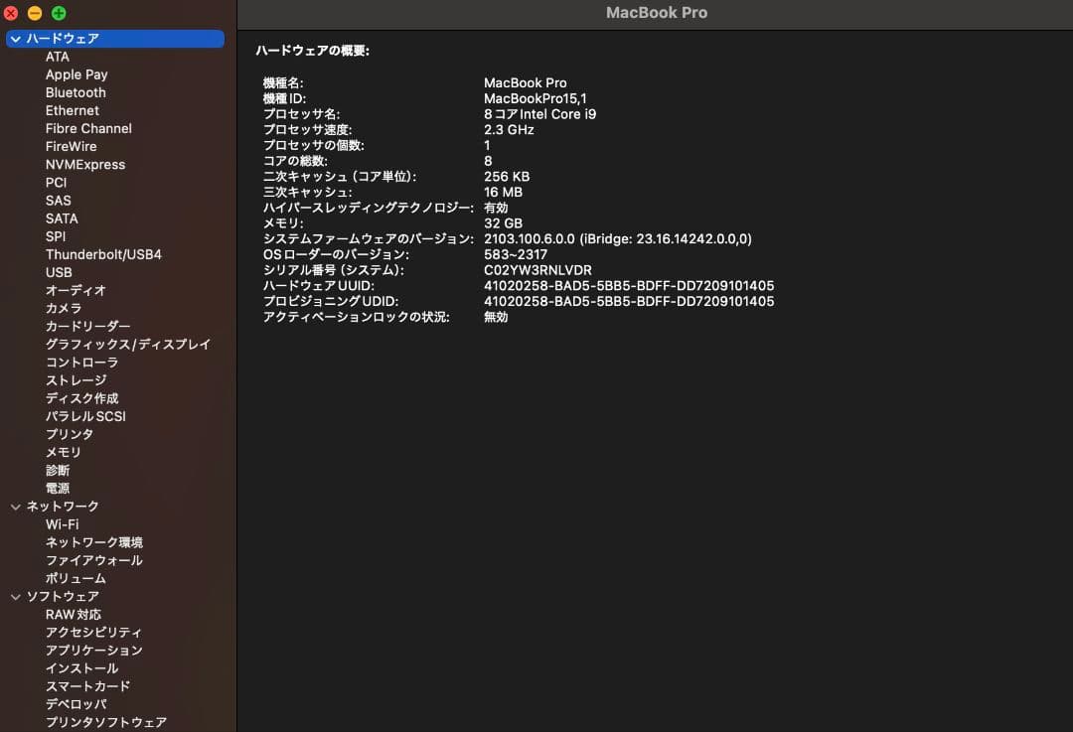Image resolution: width=1073 pixels, height=732 pixels.
Task: Open the メモリ sidebar entry
Action: point(64,452)
